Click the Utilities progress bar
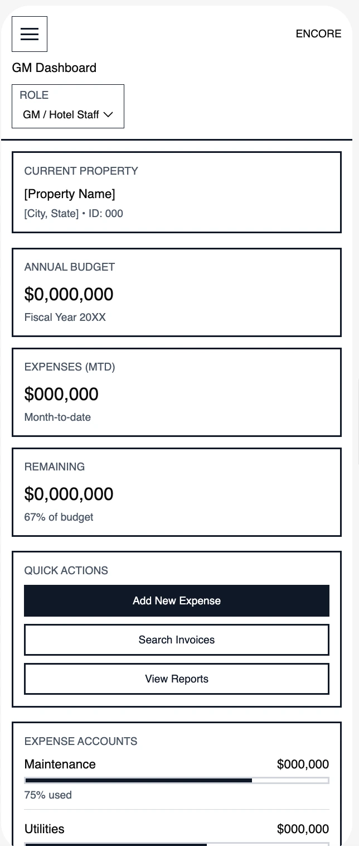Viewport: 359px width, 846px height. pyautogui.click(x=176, y=844)
